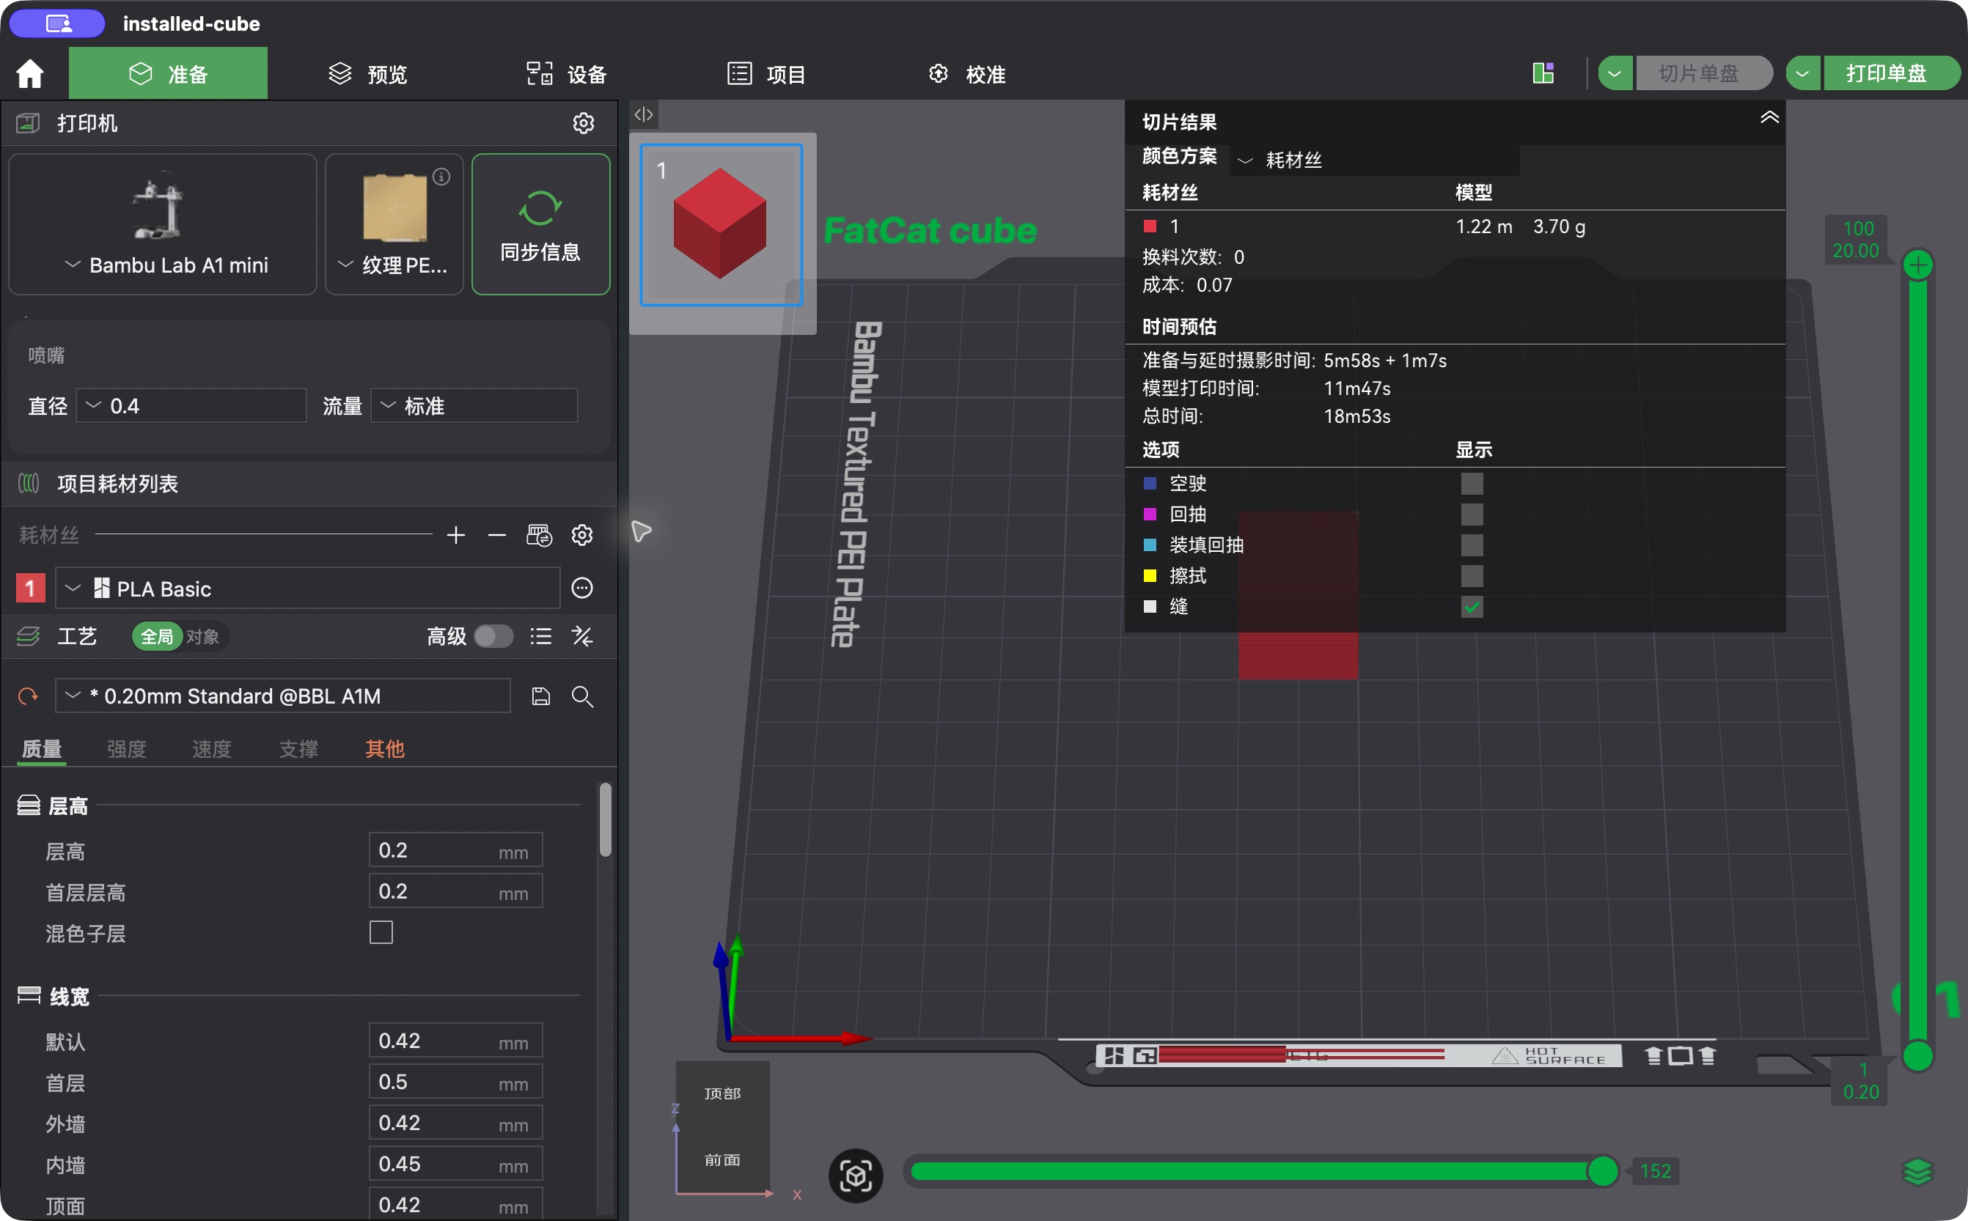
Task: Switch to the Preview tab
Action: coord(367,73)
